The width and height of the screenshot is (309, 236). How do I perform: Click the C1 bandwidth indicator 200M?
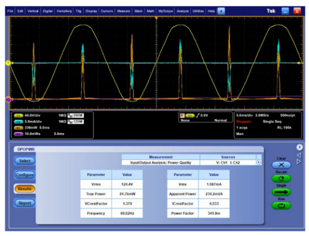(x=76, y=116)
